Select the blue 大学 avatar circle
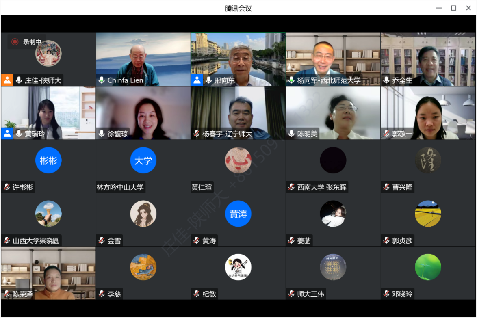 tap(143, 160)
